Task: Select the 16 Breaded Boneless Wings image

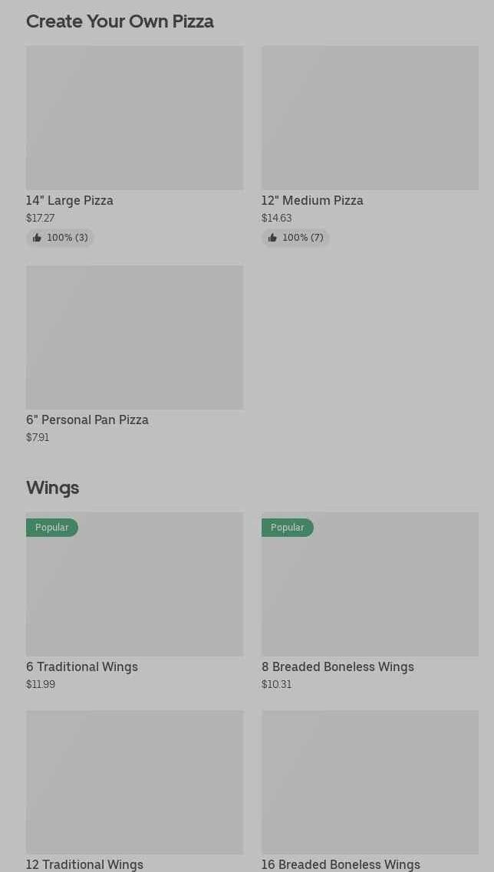Action: (x=370, y=782)
